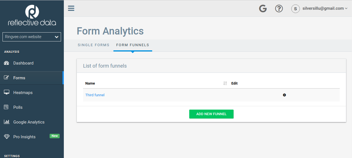
Task: Click the Add New Funnel button
Action: pyautogui.click(x=211, y=114)
